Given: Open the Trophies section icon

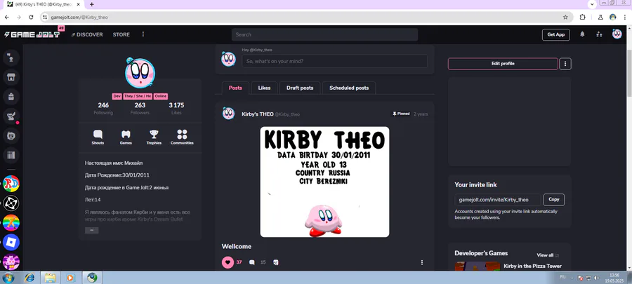Looking at the screenshot, I should (x=154, y=137).
